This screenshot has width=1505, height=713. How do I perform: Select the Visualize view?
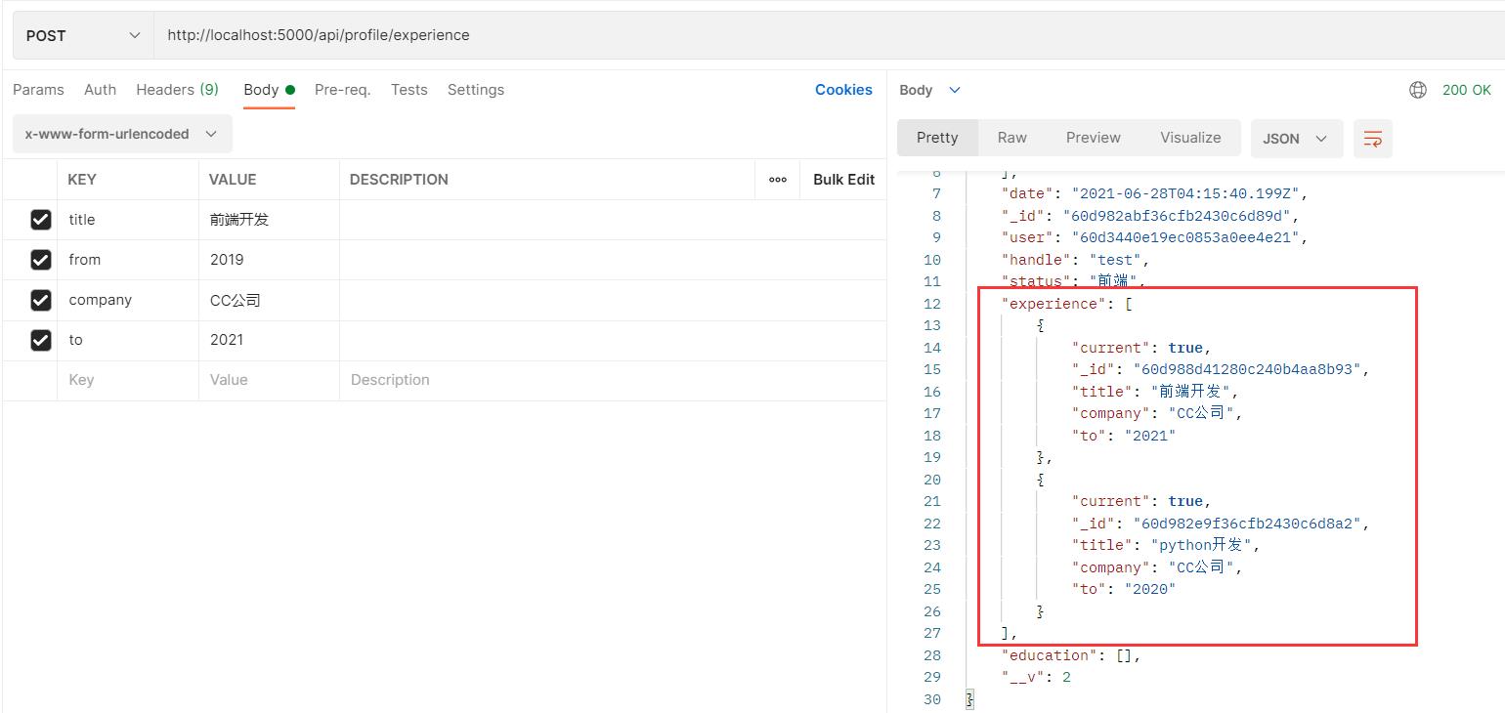point(1190,138)
